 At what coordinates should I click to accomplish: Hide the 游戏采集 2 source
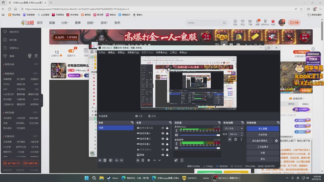(x=163, y=144)
